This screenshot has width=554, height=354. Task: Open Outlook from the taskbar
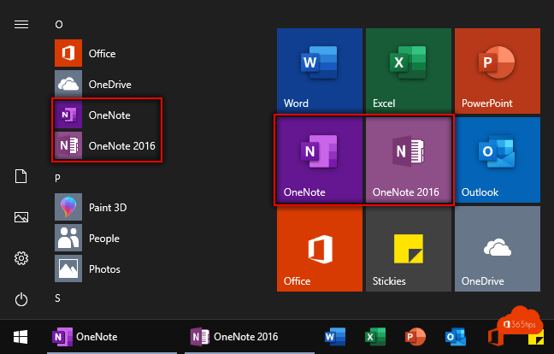(x=456, y=337)
